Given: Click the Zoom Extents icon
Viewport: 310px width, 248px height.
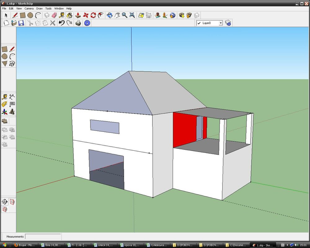Looking at the screenshot, I should tap(132, 15).
